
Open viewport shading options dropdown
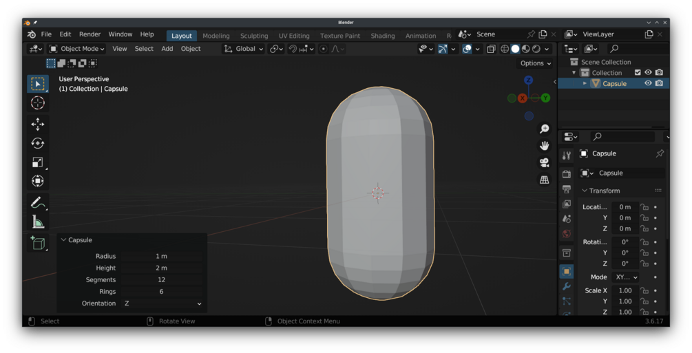point(547,49)
